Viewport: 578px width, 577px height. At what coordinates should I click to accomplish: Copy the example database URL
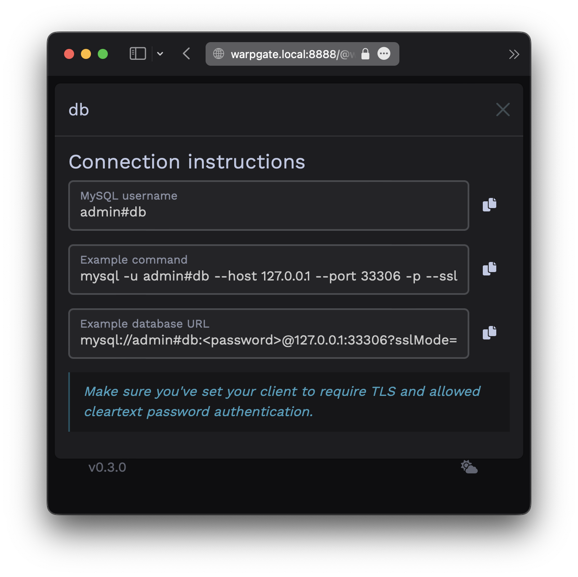[x=489, y=333]
